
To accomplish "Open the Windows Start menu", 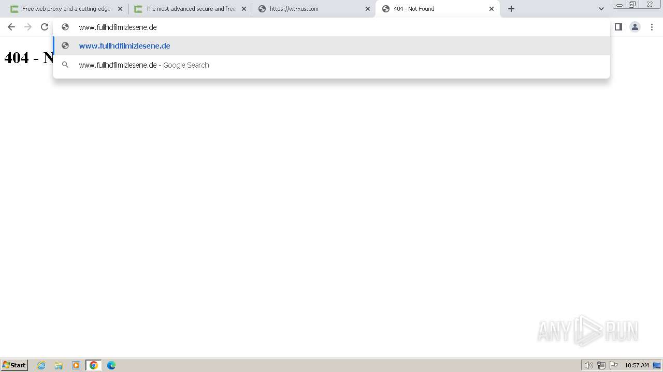I will click(15, 365).
